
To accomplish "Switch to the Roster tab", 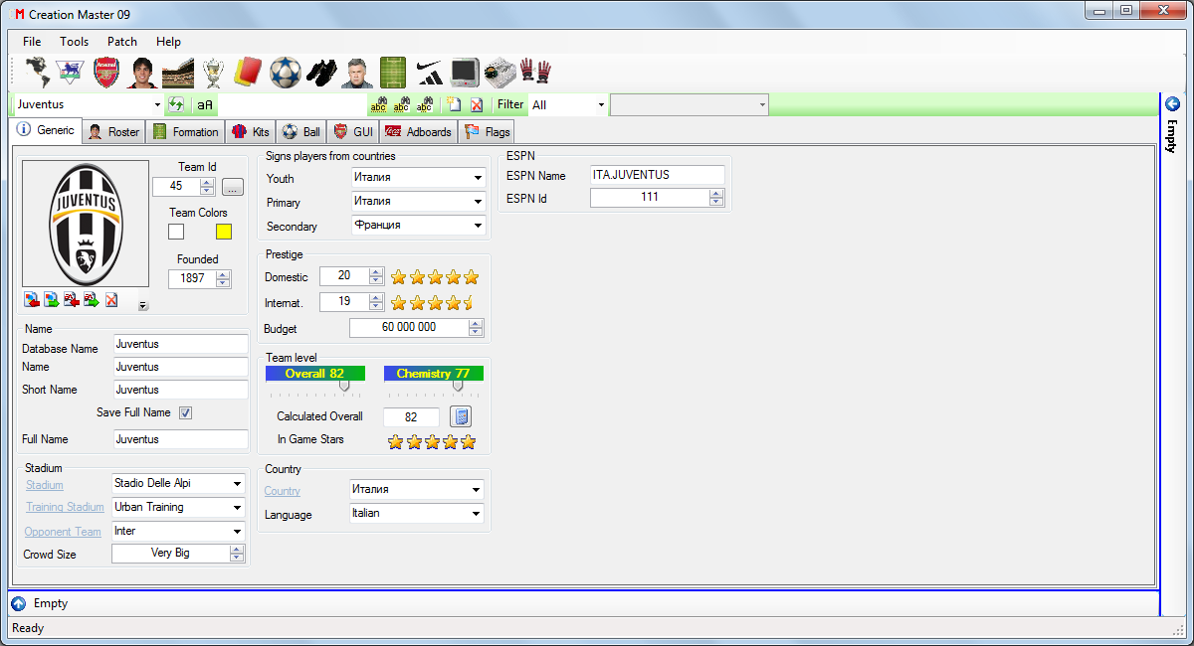I will point(113,131).
